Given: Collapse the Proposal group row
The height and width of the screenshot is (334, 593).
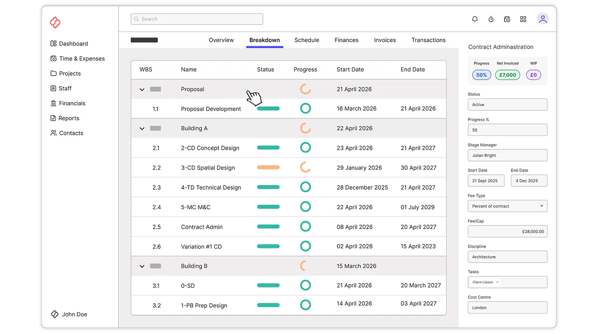Looking at the screenshot, I should click(142, 90).
